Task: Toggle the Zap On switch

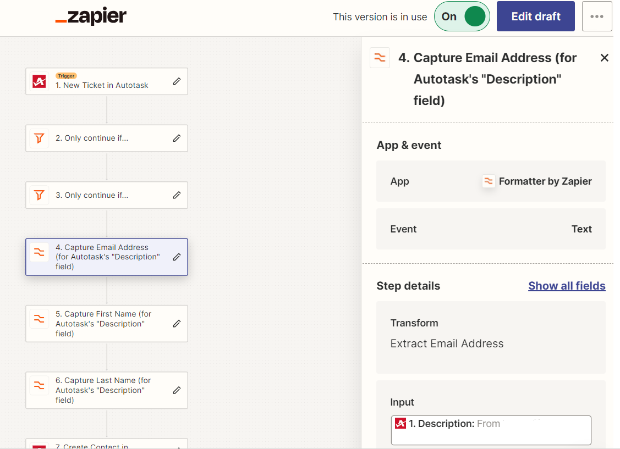Action: pos(462,16)
